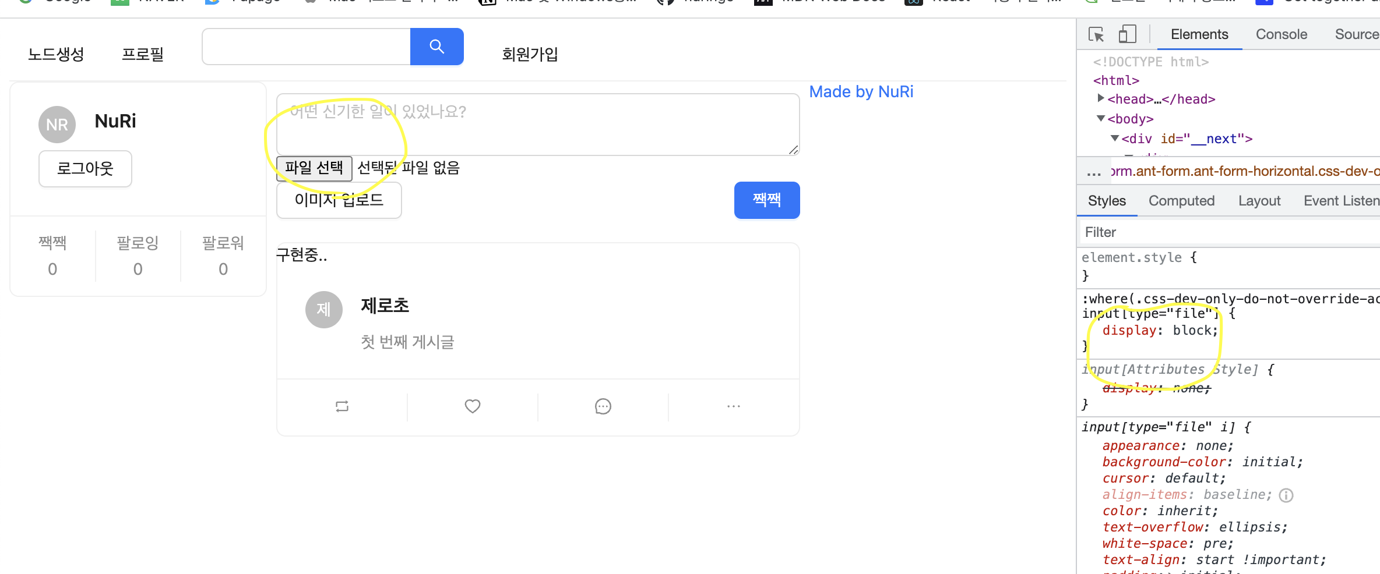Switch to the Console tab

point(1282,34)
